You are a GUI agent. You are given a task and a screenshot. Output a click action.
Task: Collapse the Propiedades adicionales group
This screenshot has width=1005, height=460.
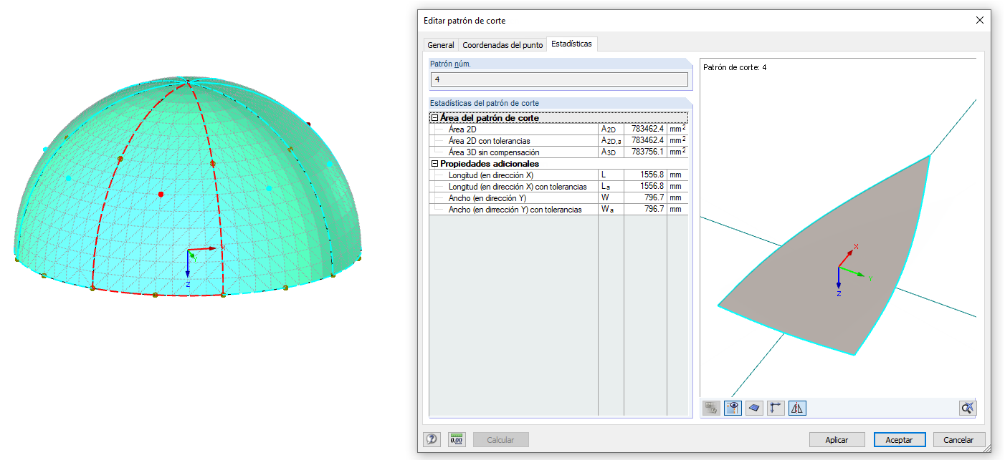434,164
